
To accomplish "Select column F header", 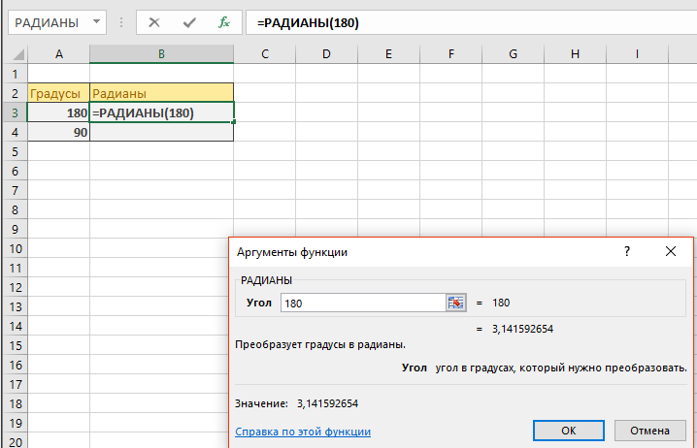I will 450,54.
